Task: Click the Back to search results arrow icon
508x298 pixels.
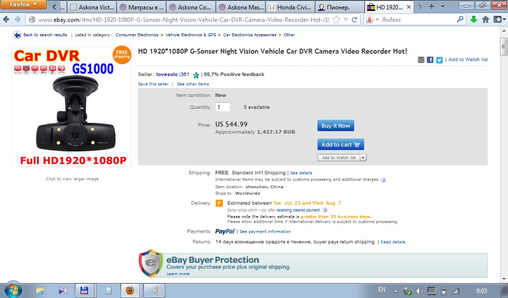Action: 17,35
